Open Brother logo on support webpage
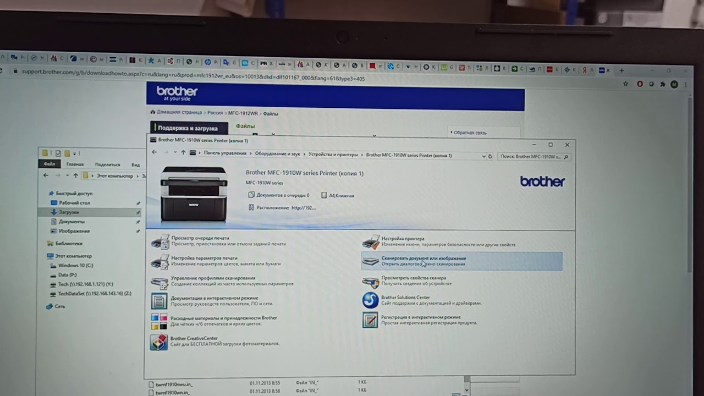 (177, 92)
